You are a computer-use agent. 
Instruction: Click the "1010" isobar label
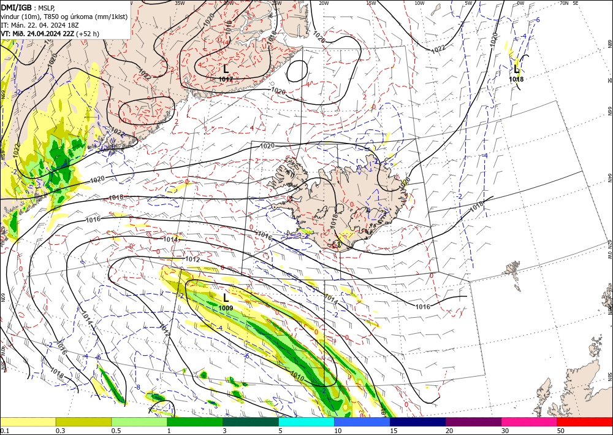coord(298,377)
